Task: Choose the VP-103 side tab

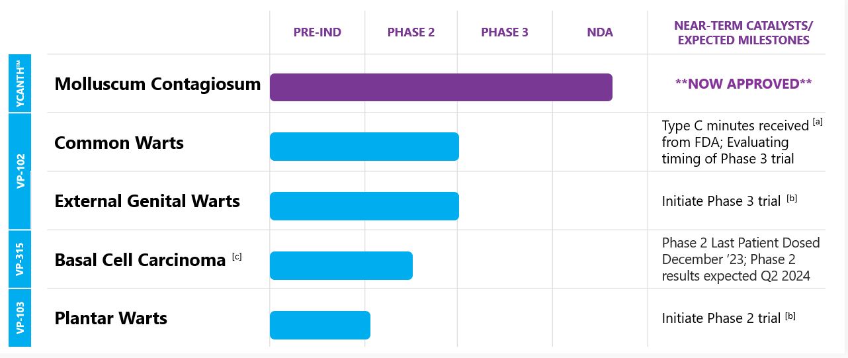Action: point(20,318)
